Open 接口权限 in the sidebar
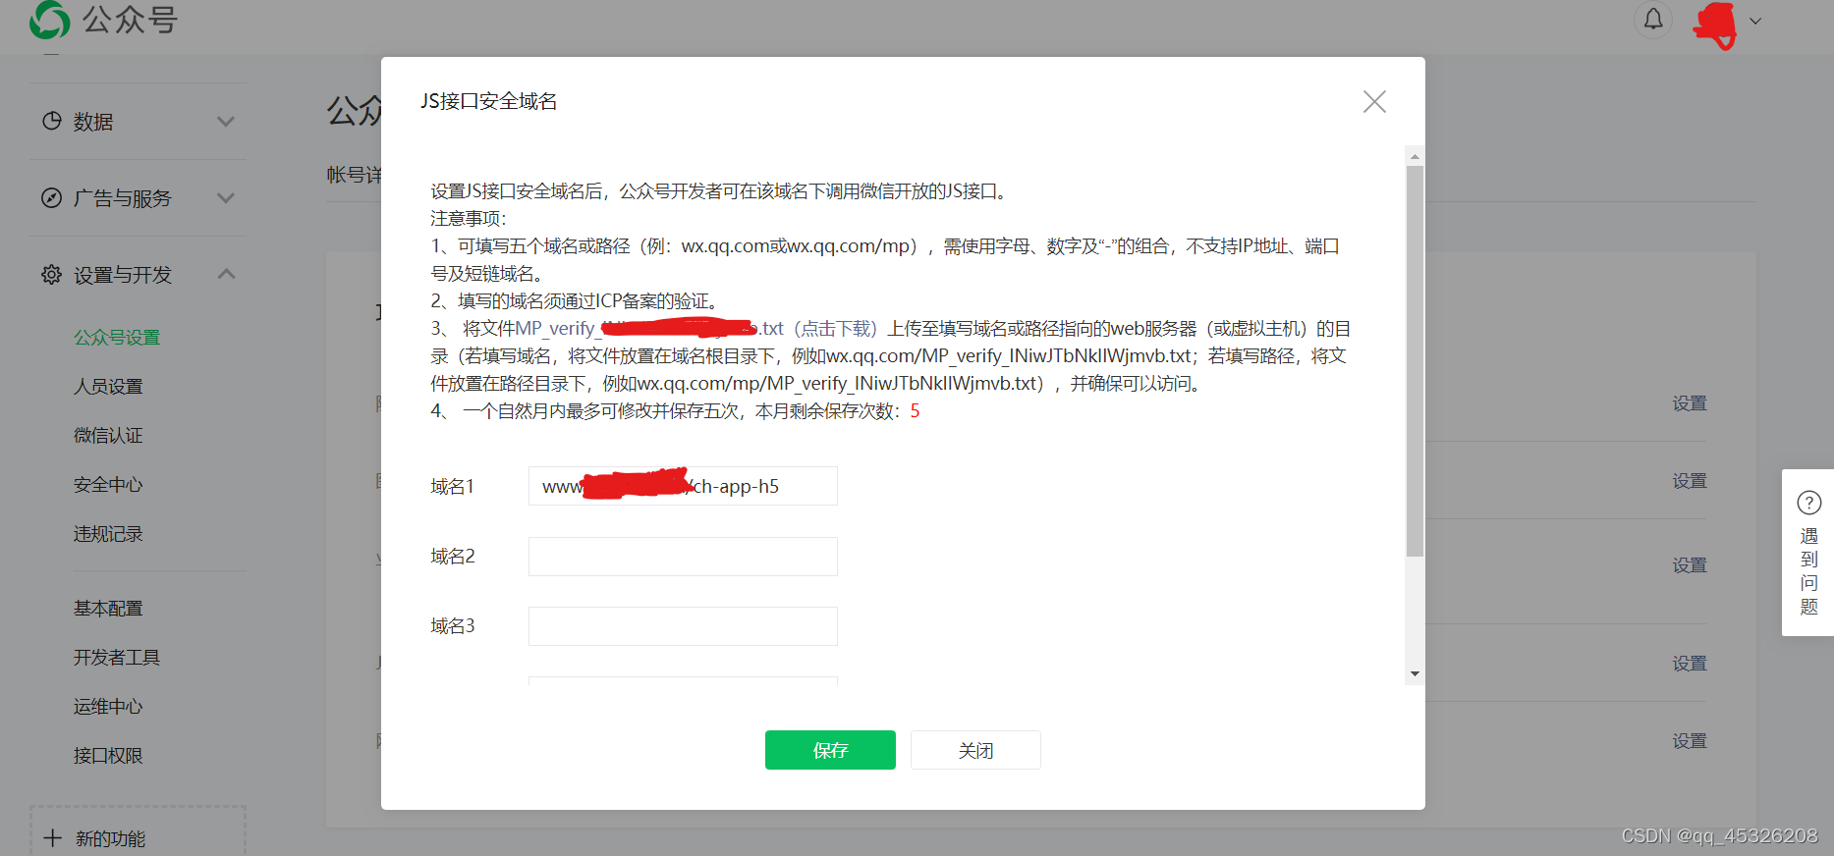Screen dimensions: 1834x856 tap(108, 756)
